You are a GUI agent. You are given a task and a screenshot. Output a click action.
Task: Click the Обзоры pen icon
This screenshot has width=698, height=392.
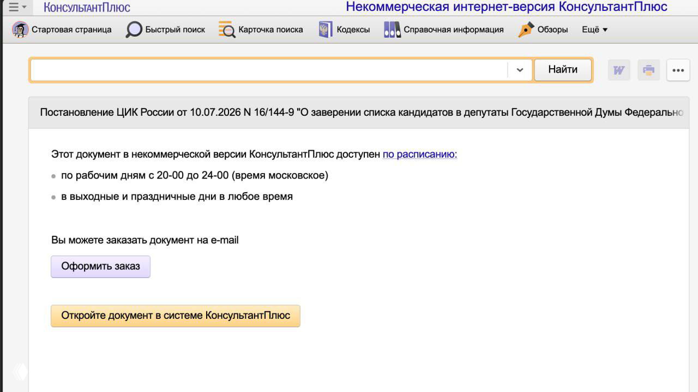(526, 29)
